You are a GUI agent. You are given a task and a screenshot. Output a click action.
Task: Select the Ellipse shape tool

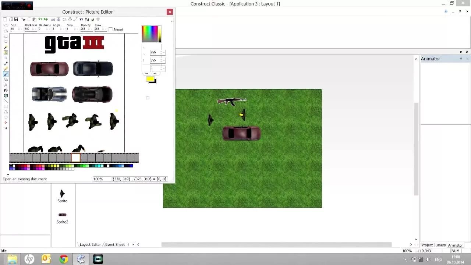(x=6, y=117)
